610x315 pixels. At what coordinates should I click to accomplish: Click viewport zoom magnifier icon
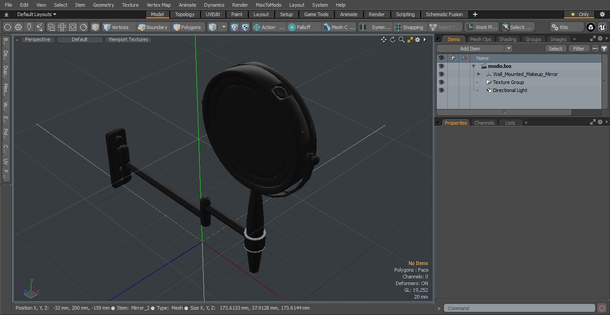pos(401,40)
